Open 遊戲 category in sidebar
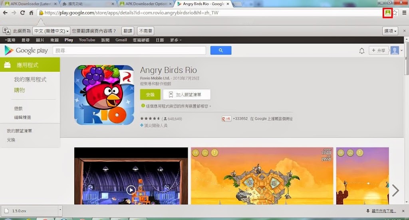The image size is (409, 220). [x=18, y=108]
